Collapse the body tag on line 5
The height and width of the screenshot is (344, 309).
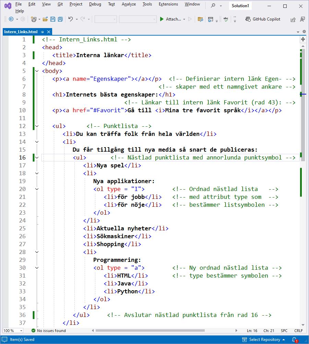point(37,71)
